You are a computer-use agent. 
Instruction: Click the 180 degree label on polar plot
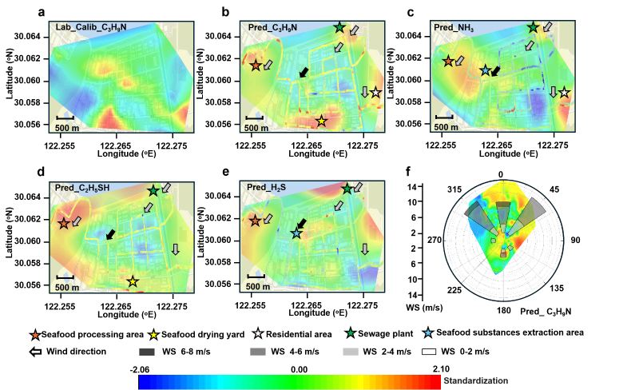click(x=504, y=310)
